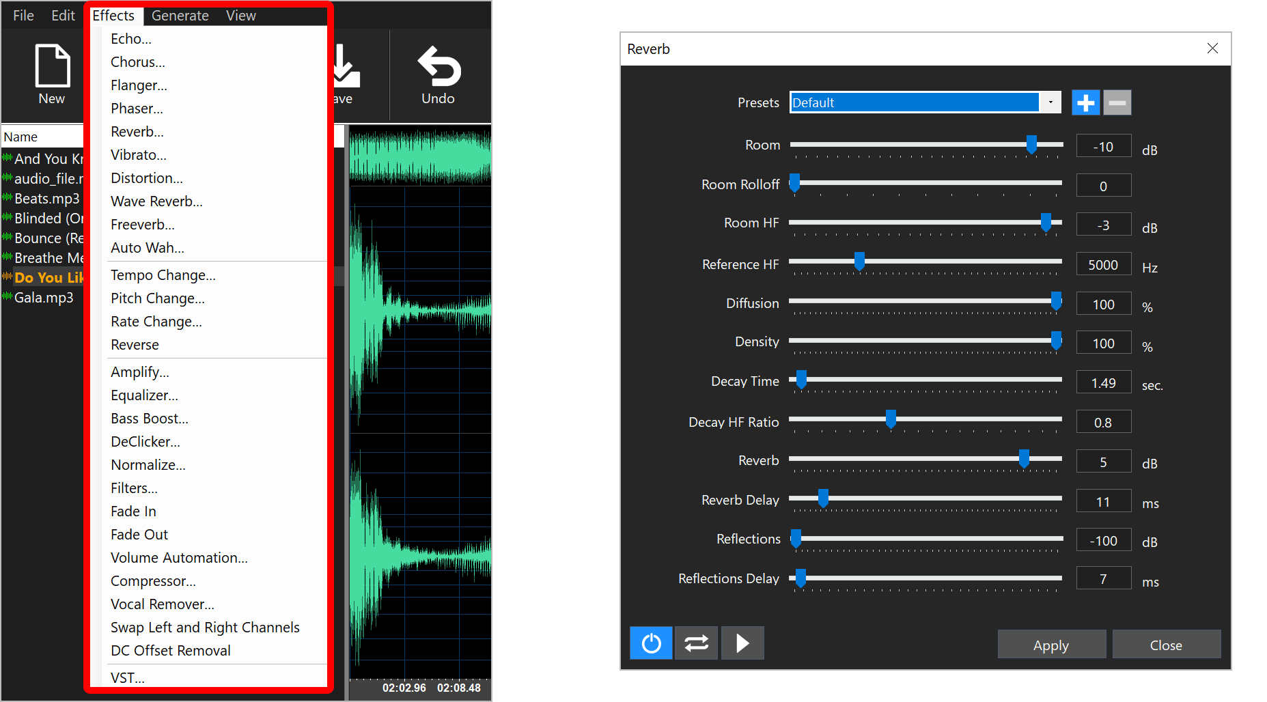
Task: Click the Decay Time field showing 1.49
Action: pyautogui.click(x=1103, y=382)
